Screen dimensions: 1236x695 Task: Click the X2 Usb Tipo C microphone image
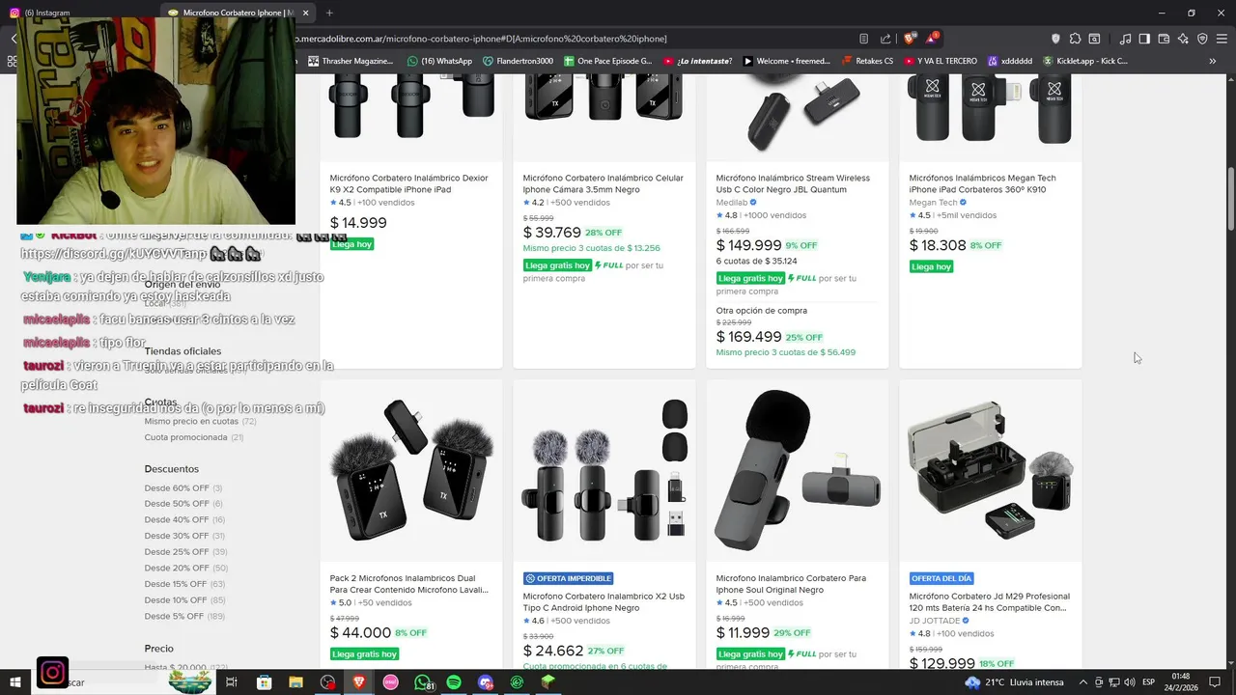[x=604, y=471]
